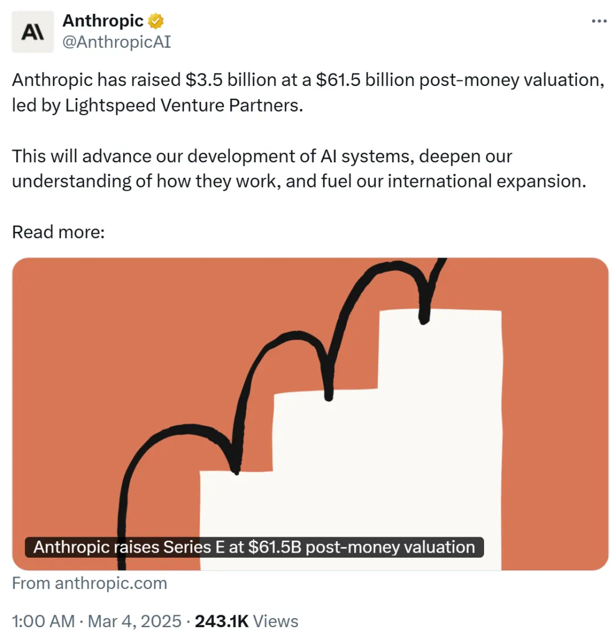Follow the "From anthropic.com" source link
The image size is (615, 642).
click(89, 583)
